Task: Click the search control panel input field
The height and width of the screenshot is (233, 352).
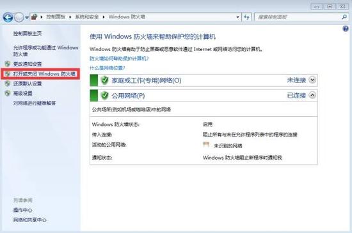Action: click(x=299, y=17)
